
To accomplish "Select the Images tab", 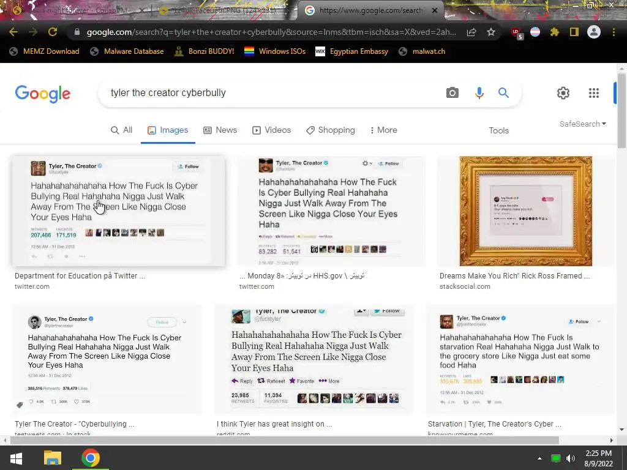I will tap(168, 130).
